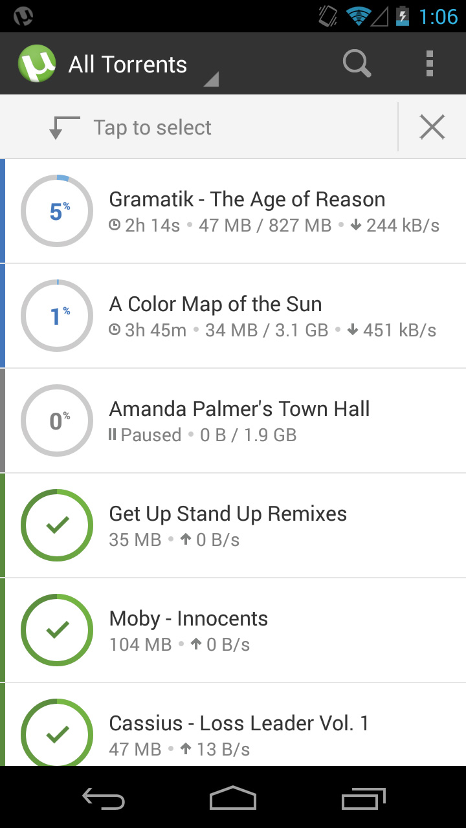The height and width of the screenshot is (828, 466).
Task: Close the Tap to select bar
Action: pyautogui.click(x=432, y=127)
